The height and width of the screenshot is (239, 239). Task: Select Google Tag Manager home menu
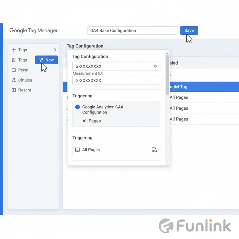(33, 30)
